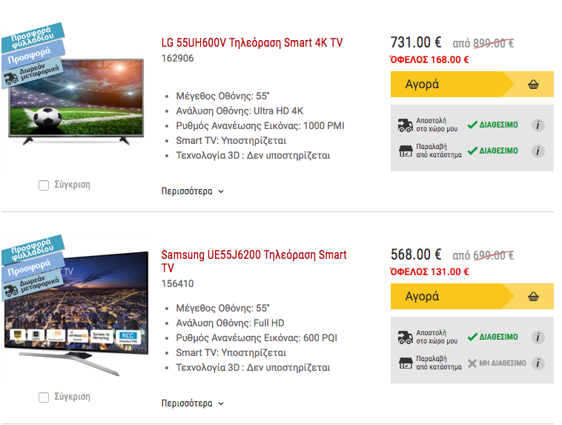Click the LG TV product image

(76, 102)
